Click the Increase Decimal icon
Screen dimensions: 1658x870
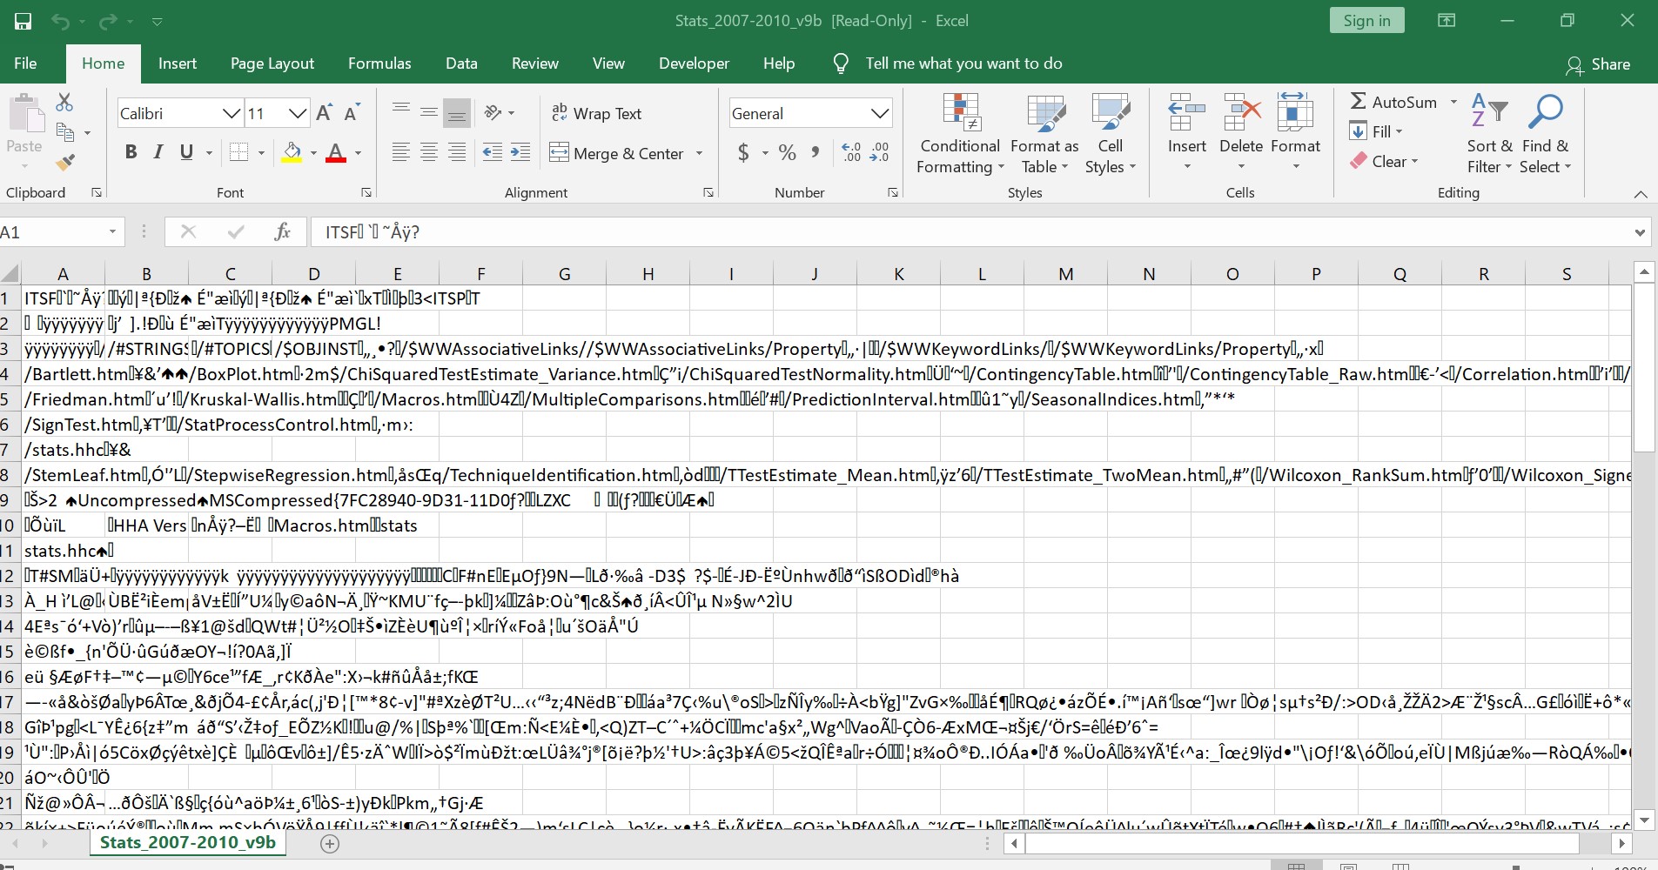pyautogui.click(x=852, y=153)
